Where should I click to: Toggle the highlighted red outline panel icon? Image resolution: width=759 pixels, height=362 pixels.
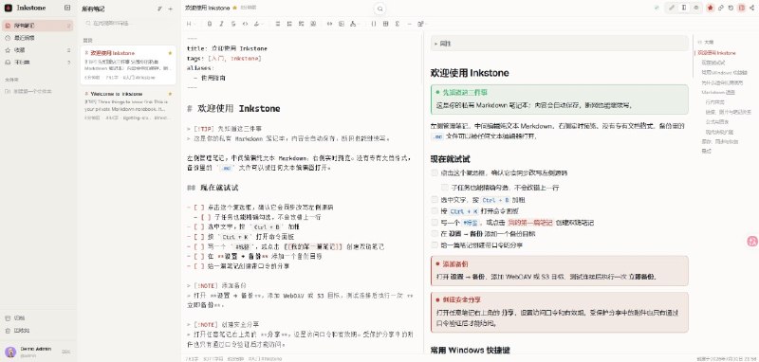[x=742, y=8]
